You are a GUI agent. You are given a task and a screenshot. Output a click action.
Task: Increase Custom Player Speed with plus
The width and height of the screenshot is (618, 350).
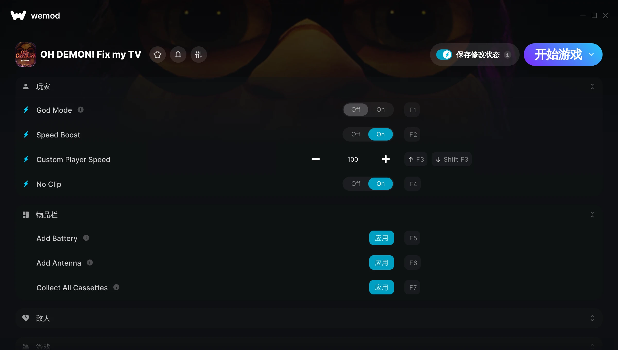click(385, 159)
